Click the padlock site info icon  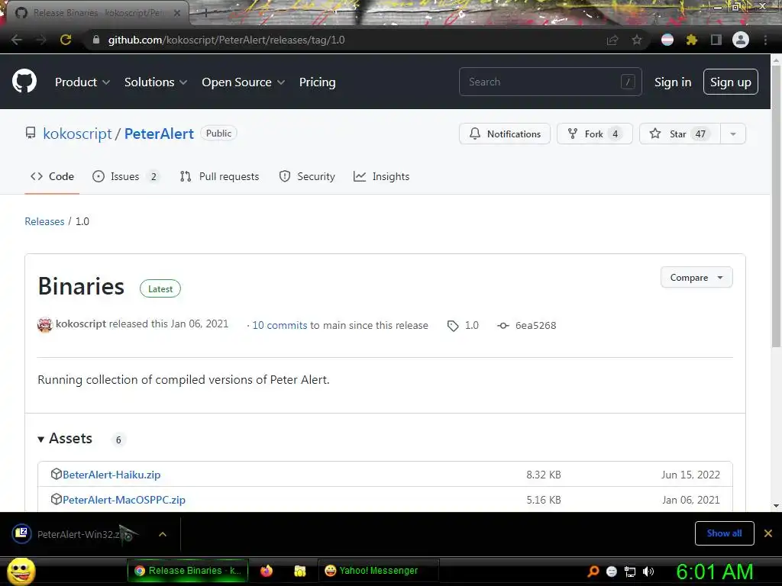96,40
